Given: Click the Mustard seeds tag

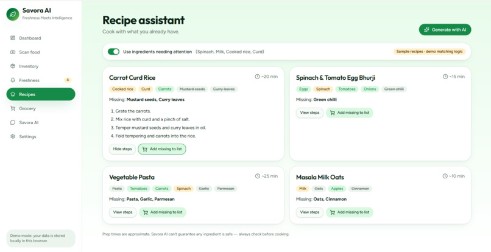Looking at the screenshot, I should point(193,89).
